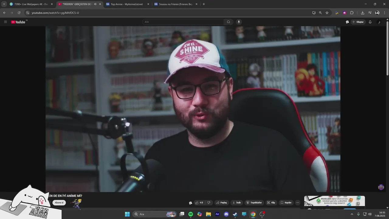This screenshot has height=219, width=389.
Task: Go forward with the browser forward arrow
Action: click(x=12, y=13)
